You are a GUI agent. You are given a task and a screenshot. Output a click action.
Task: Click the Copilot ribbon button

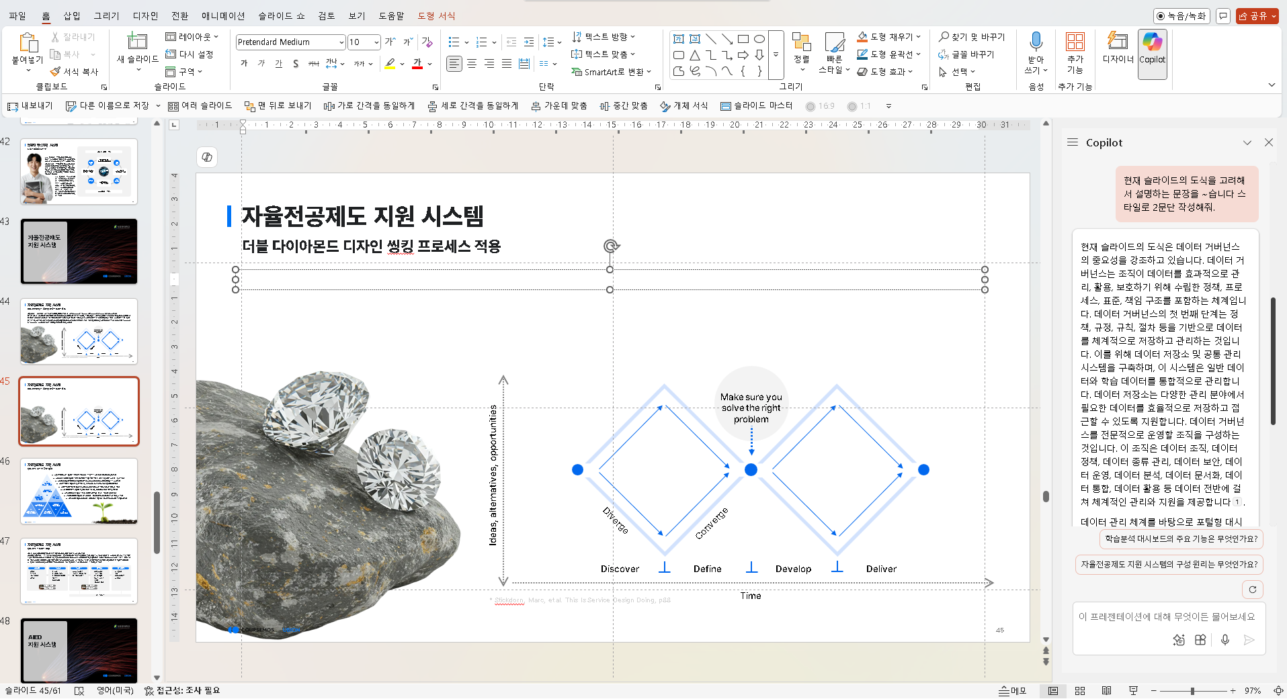(x=1152, y=54)
